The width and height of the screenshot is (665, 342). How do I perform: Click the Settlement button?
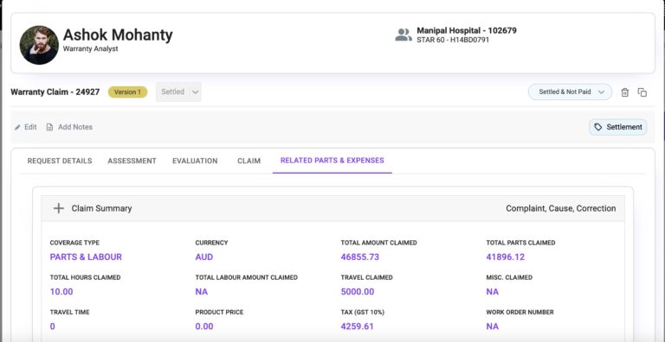pos(618,127)
